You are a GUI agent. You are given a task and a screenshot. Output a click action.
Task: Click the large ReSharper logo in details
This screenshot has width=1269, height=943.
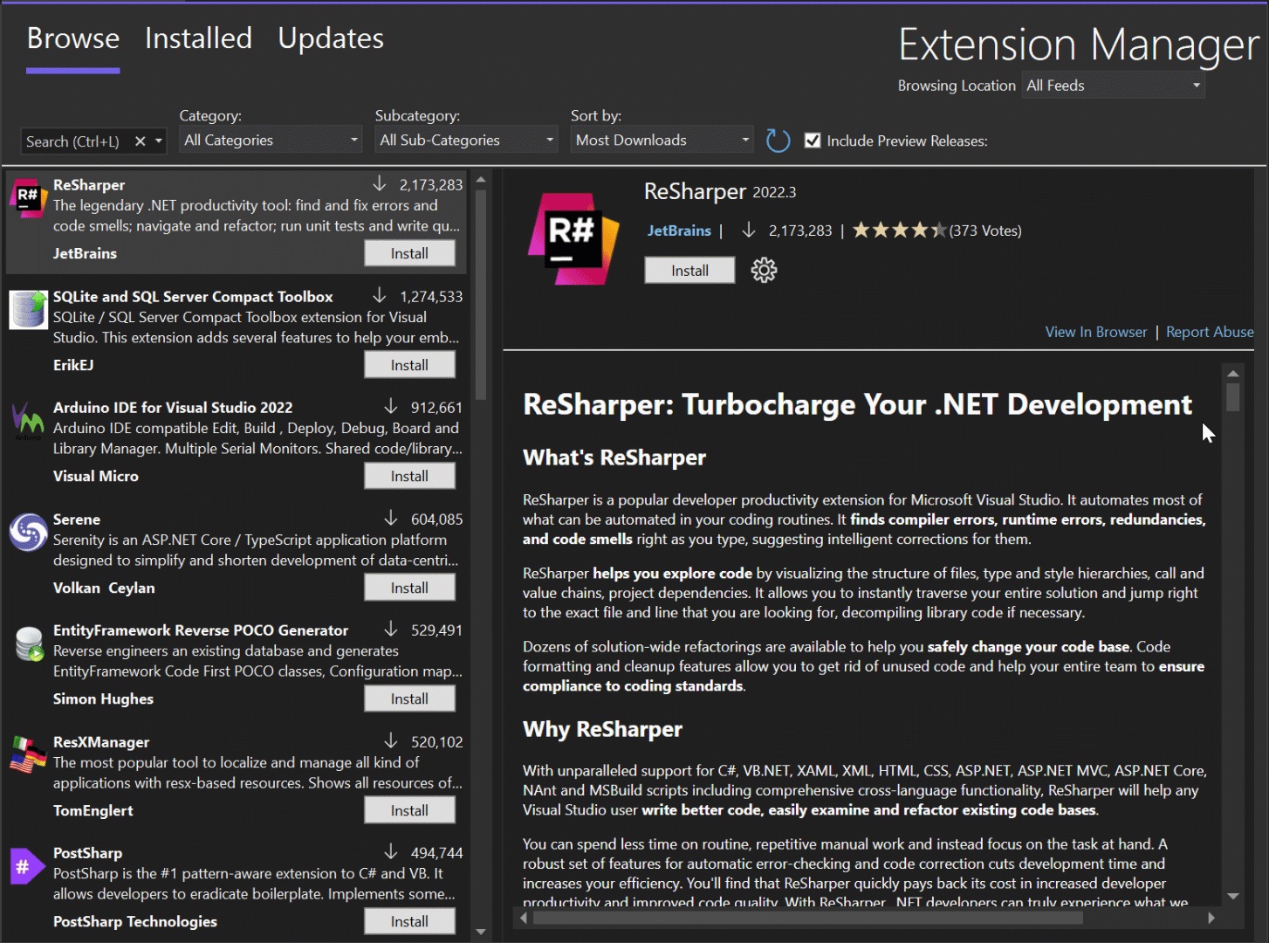tap(573, 238)
